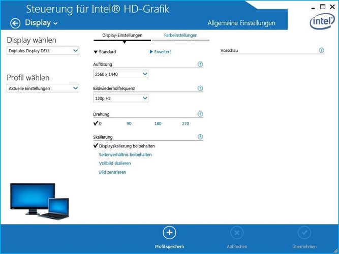
Task: Expand the Erweitert settings section
Action: coord(160,52)
